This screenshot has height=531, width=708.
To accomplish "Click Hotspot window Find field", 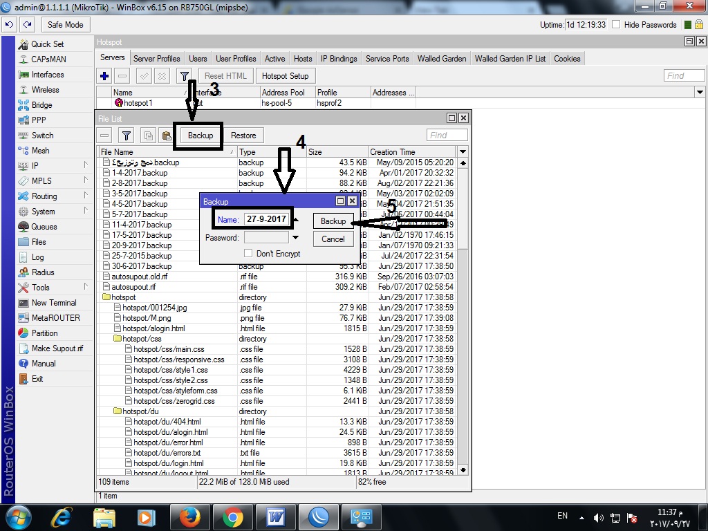I will click(684, 76).
